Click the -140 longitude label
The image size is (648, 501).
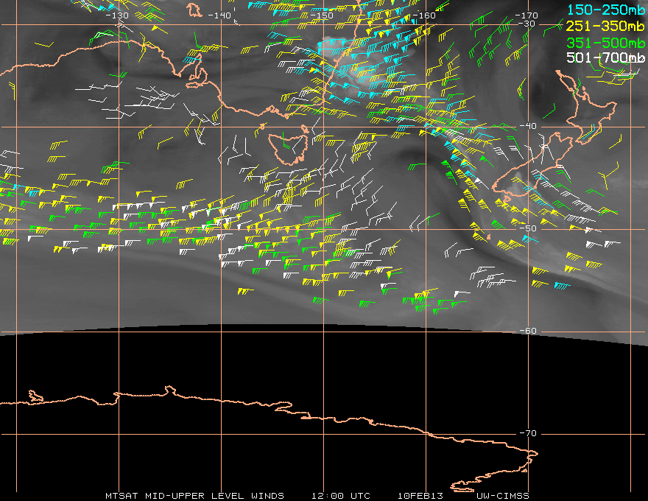[x=219, y=15]
